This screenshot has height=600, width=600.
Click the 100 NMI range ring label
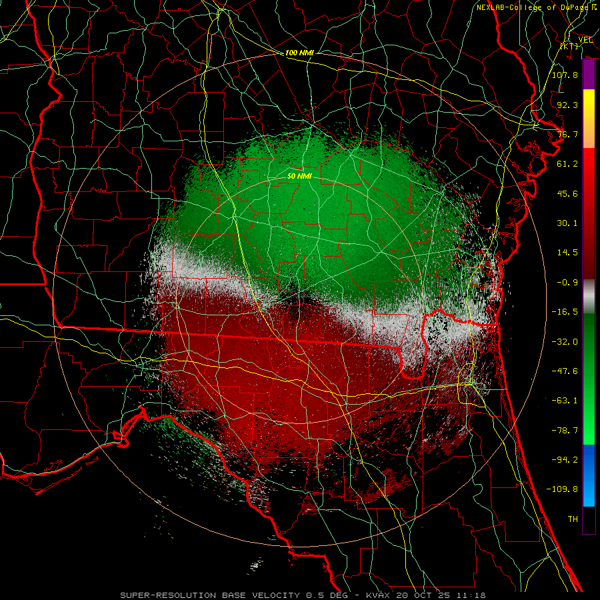(x=299, y=53)
